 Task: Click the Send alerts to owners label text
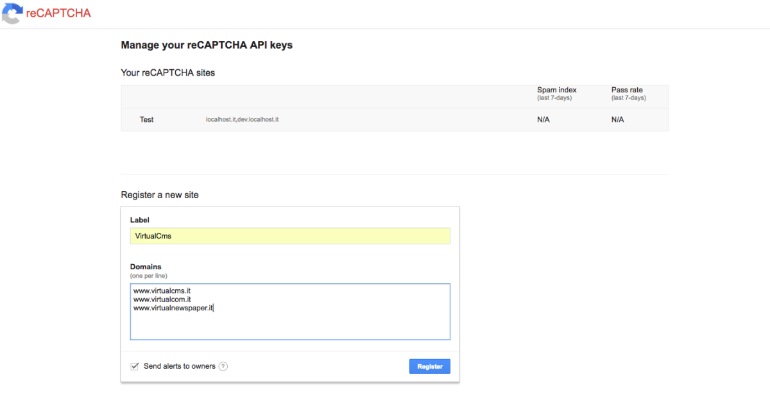click(x=180, y=366)
